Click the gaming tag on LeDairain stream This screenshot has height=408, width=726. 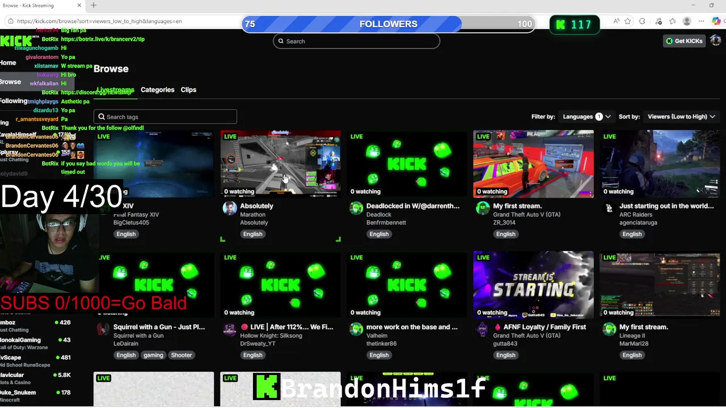[153, 355]
